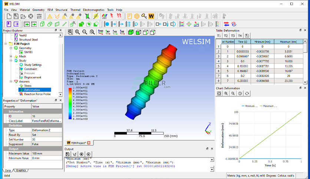The image size is (310, 179).
Task: Collapse the Geometry tree node
Action: point(11,48)
